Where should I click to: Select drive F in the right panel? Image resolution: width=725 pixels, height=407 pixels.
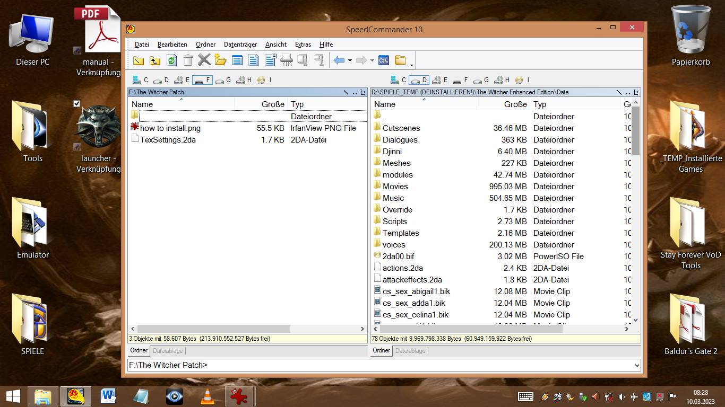460,80
